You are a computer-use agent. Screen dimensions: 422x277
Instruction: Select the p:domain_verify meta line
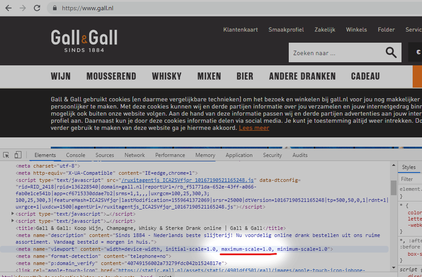click(121, 263)
